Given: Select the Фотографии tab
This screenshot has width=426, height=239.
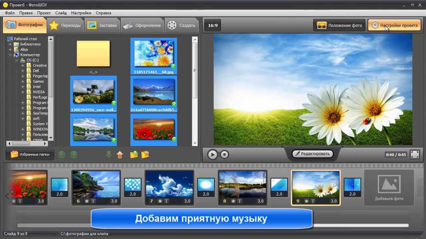Looking at the screenshot, I should [25, 25].
